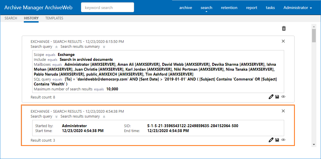The width and height of the screenshot is (321, 159).
Task: Click the 'Search in archived documents' value
Action: (86, 59)
